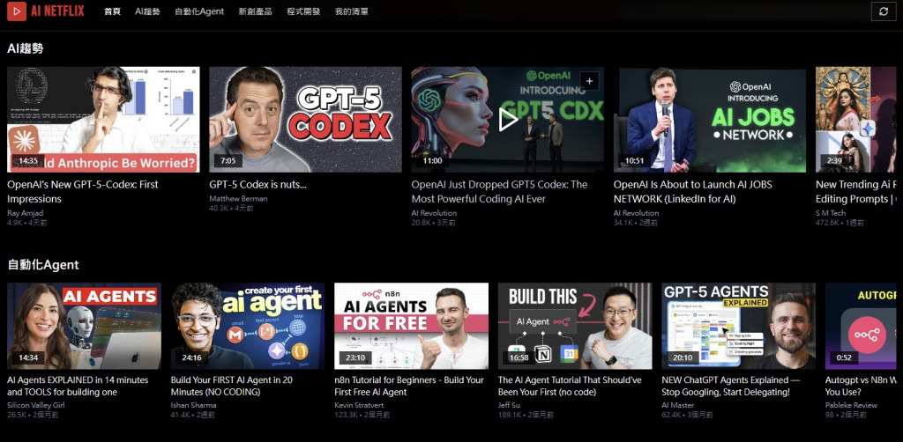Click the '123.3K • 2個月前' view count
The height and width of the screenshot is (442, 903).
click(362, 415)
